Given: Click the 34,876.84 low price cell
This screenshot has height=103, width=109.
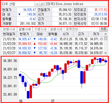Looking at the screenshot, I should [96, 48].
